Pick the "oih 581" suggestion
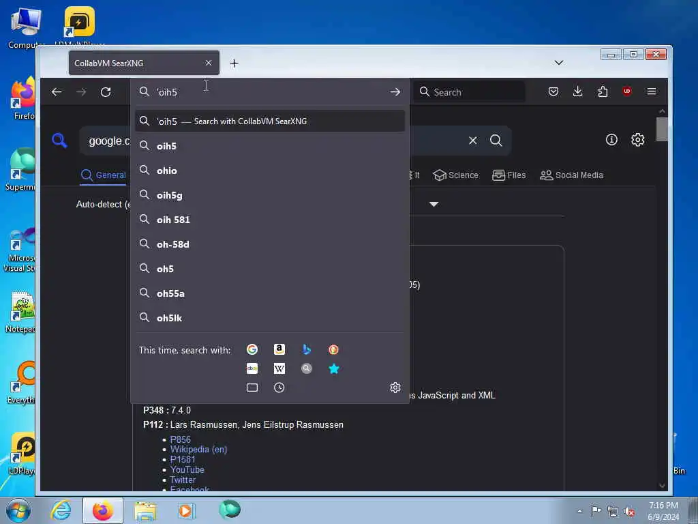Viewport: 698px width, 524px height. pos(270,220)
